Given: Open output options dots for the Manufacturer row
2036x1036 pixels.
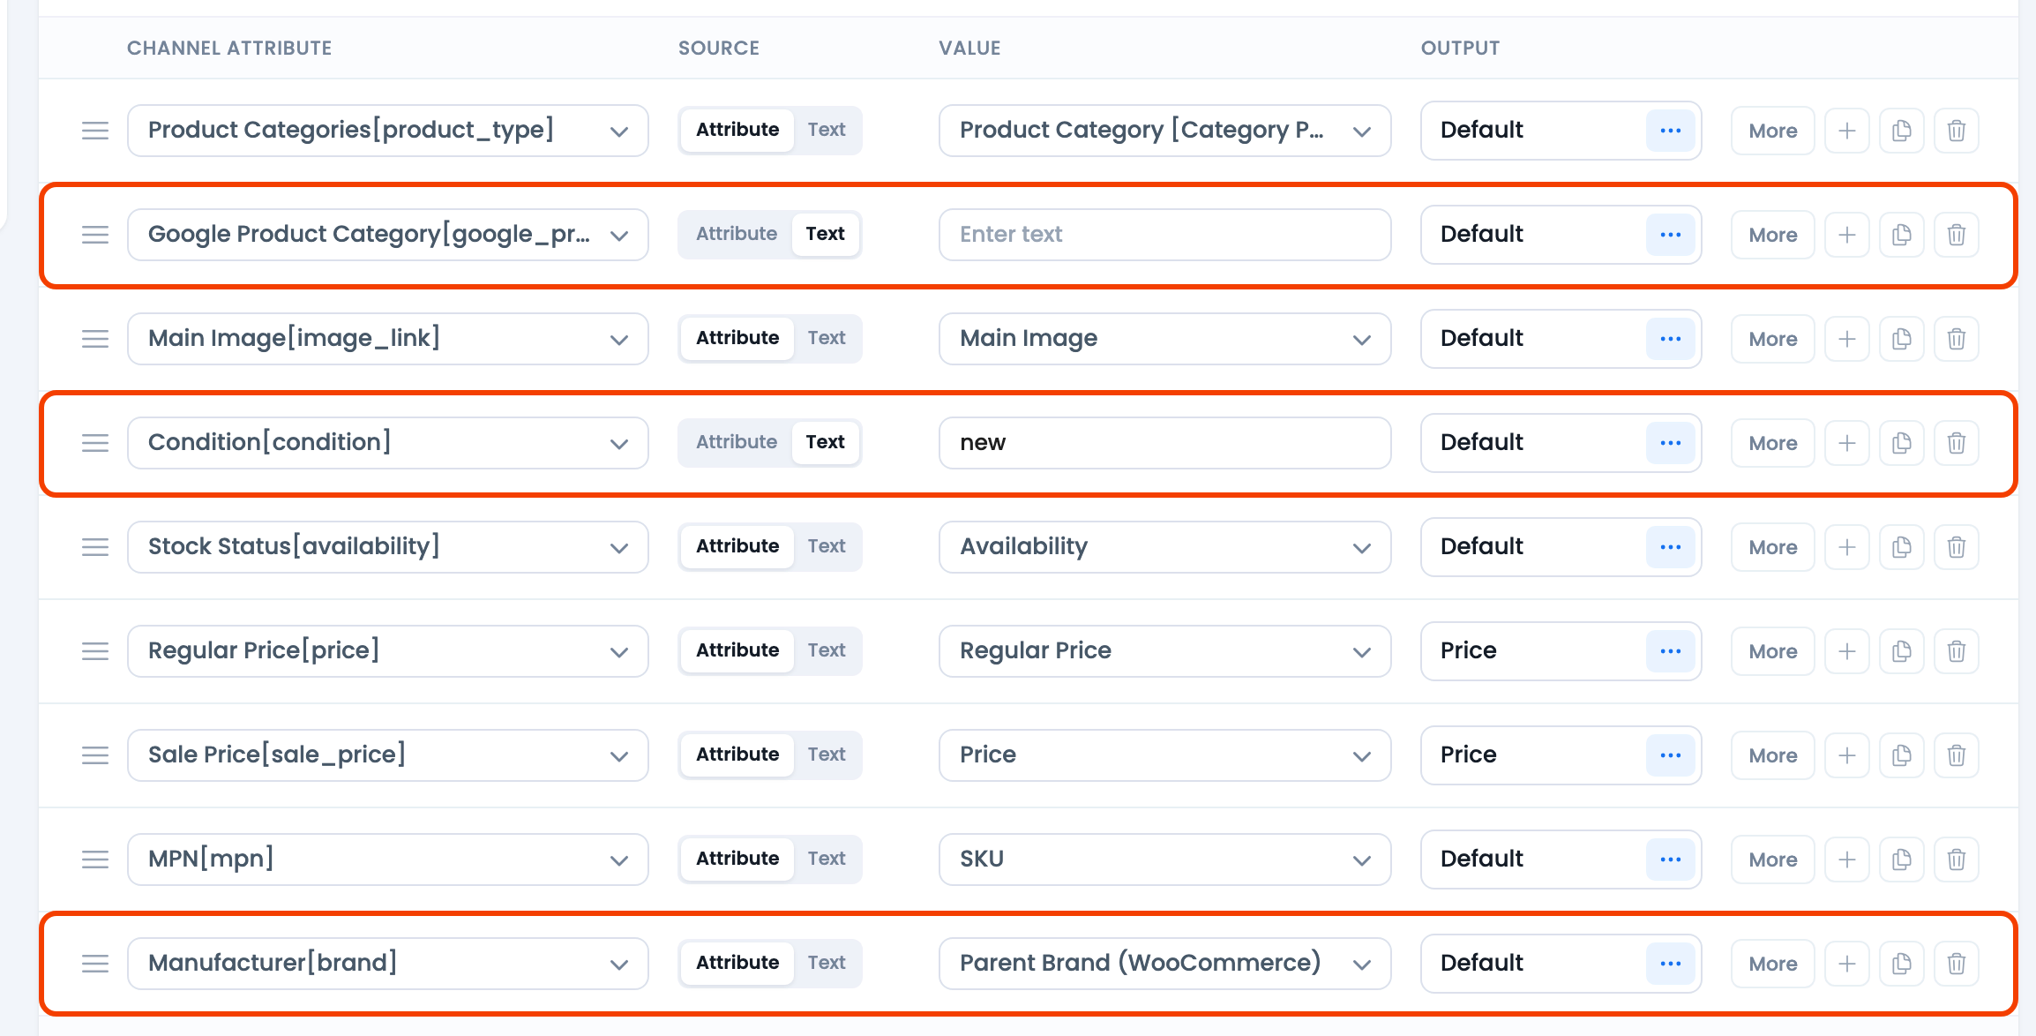Looking at the screenshot, I should click(x=1670, y=964).
